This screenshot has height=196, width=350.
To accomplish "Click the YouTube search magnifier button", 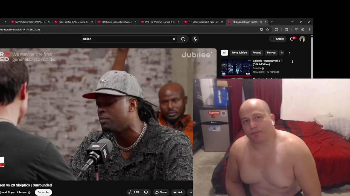I will click(183, 39).
